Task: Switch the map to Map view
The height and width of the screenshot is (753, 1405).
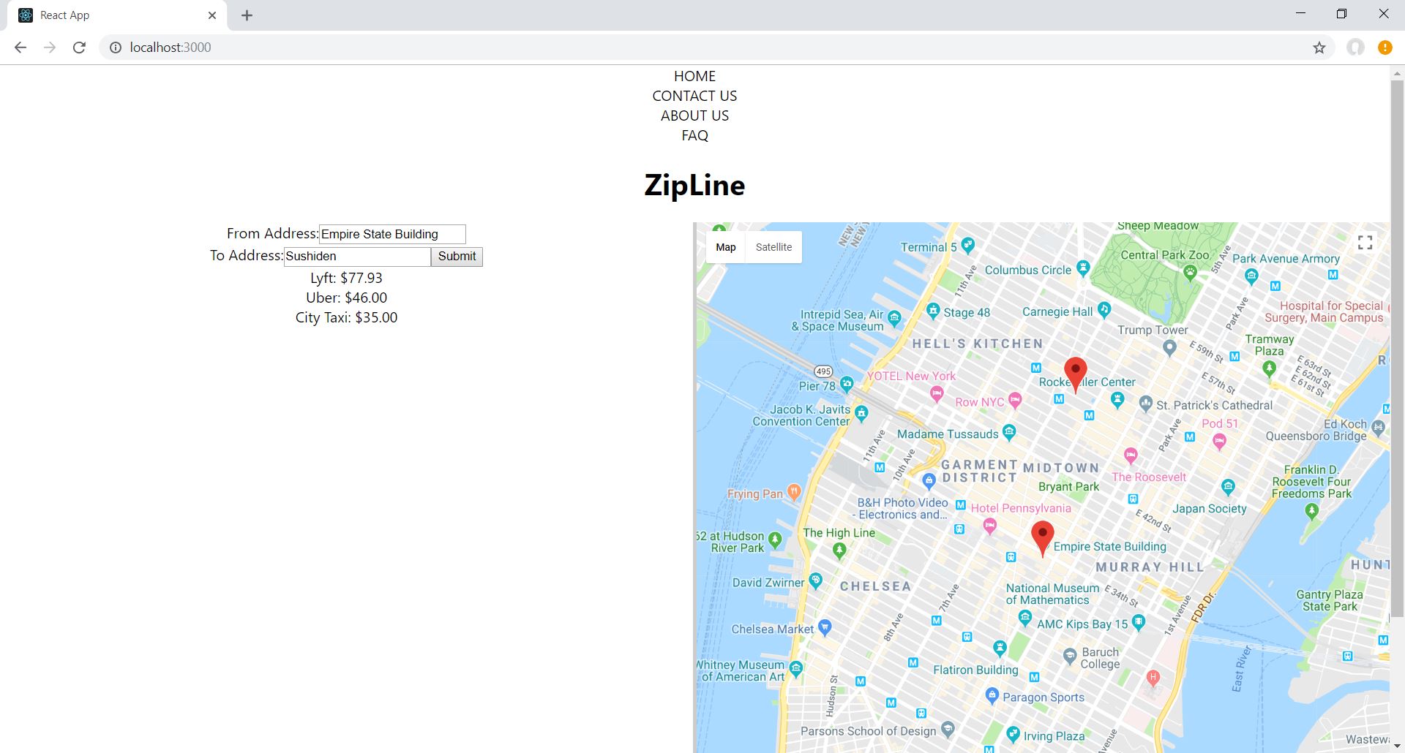Action: [726, 247]
